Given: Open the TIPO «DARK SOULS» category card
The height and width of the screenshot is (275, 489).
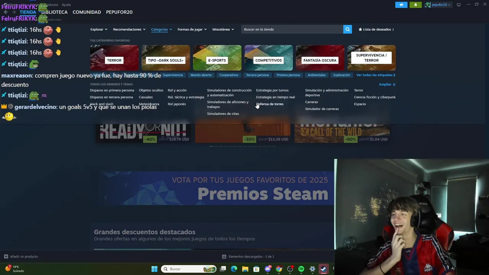Looking at the screenshot, I should [x=165, y=58].
